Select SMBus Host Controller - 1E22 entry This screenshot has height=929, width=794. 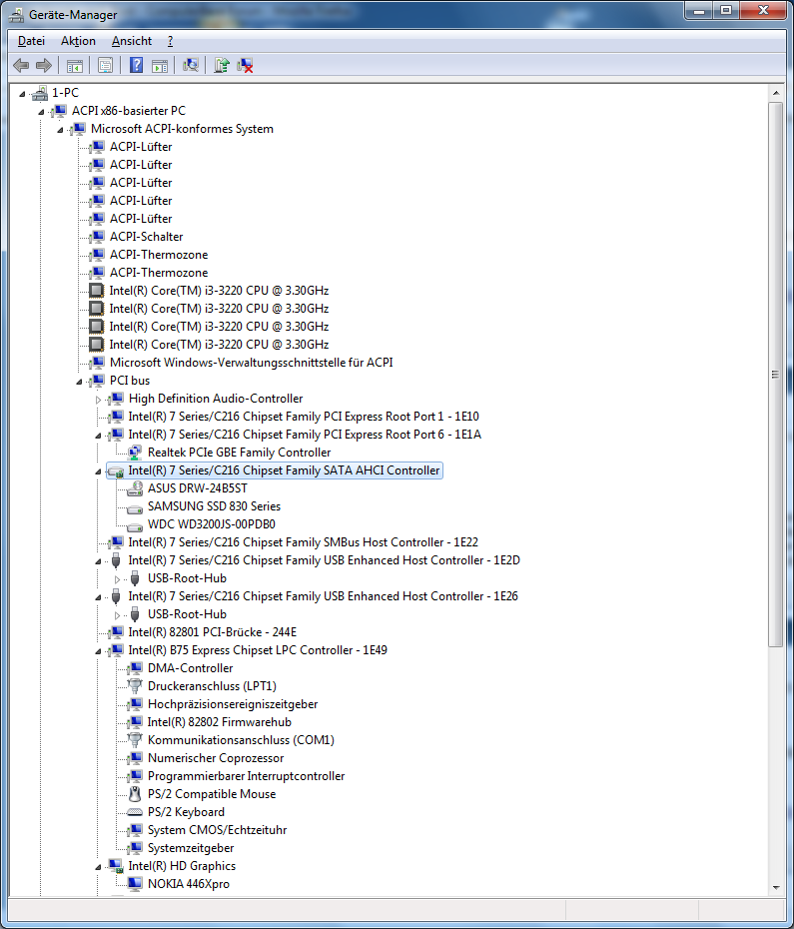[304, 542]
